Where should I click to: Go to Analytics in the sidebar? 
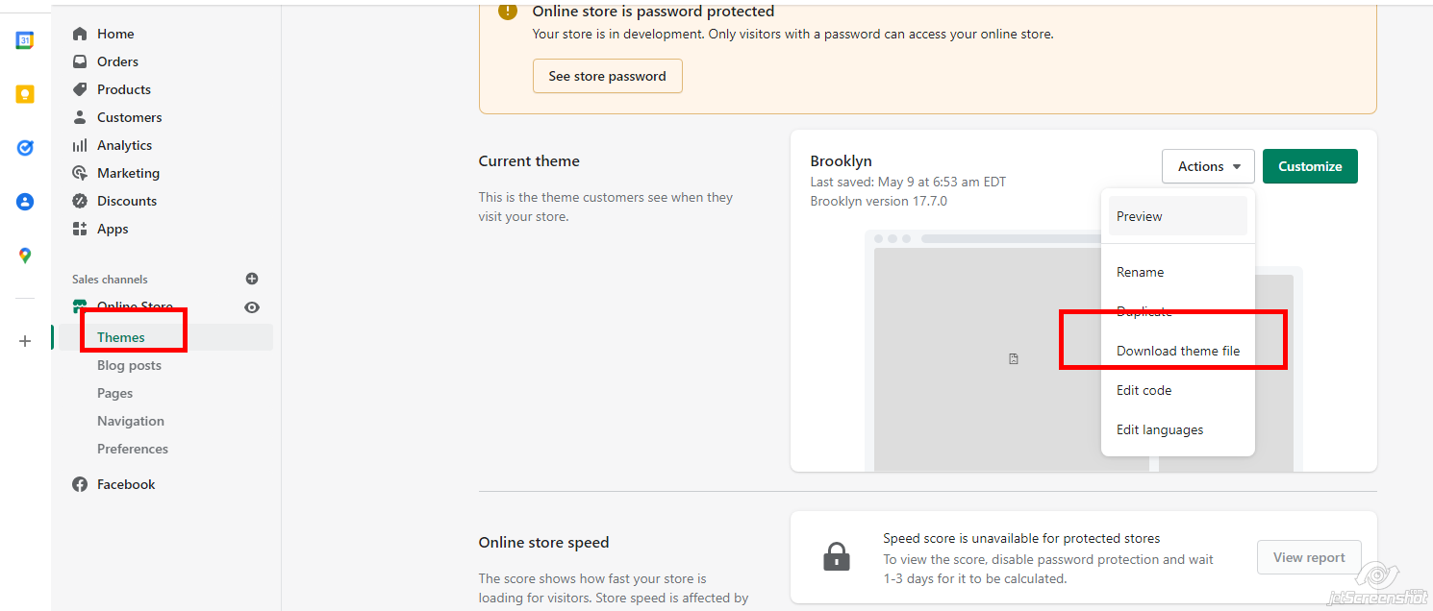(x=124, y=145)
